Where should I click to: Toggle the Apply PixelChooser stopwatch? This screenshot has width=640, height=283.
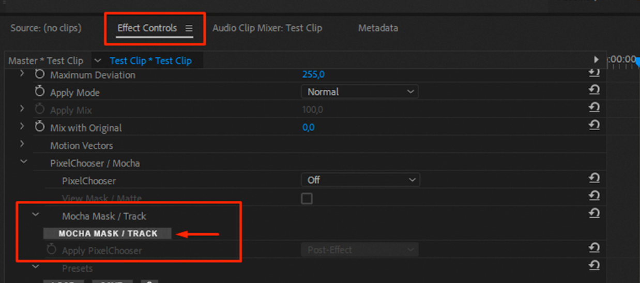pyautogui.click(x=51, y=250)
